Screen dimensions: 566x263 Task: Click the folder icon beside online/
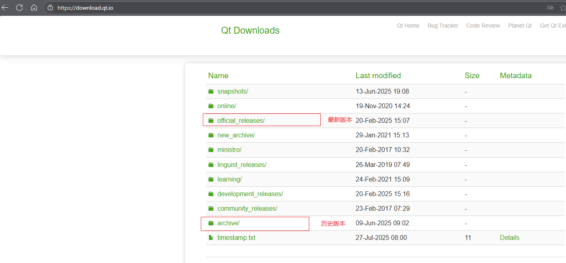pos(211,106)
